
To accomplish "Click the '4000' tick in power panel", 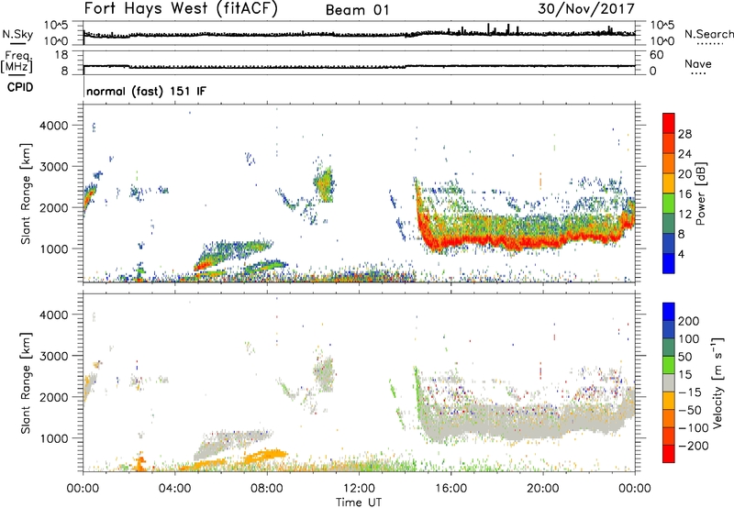I will (53, 126).
